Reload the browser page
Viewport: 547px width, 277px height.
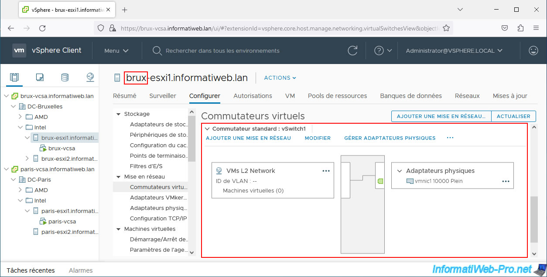point(42,28)
